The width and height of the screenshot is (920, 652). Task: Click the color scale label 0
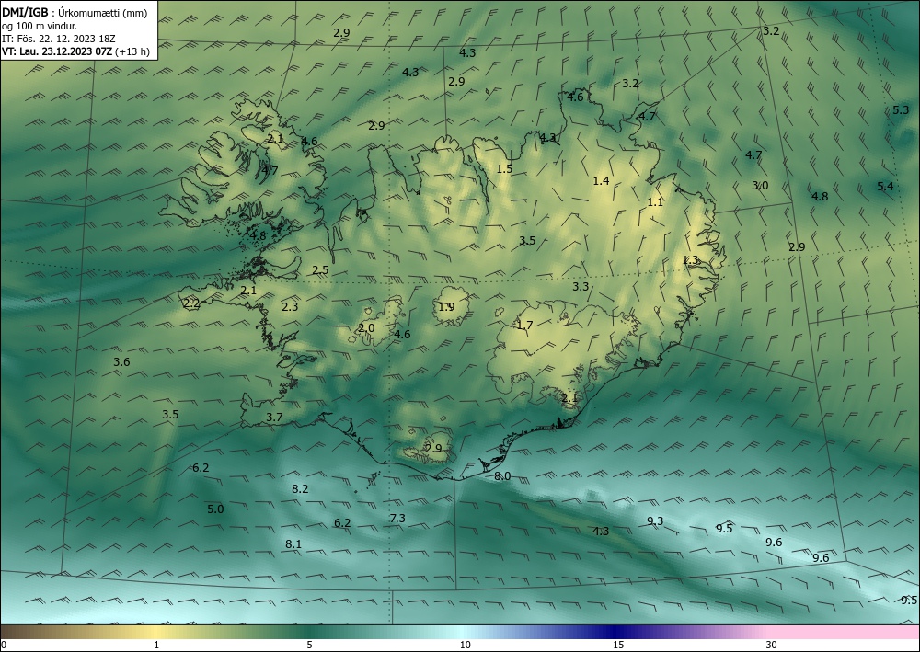pyautogui.click(x=4, y=645)
